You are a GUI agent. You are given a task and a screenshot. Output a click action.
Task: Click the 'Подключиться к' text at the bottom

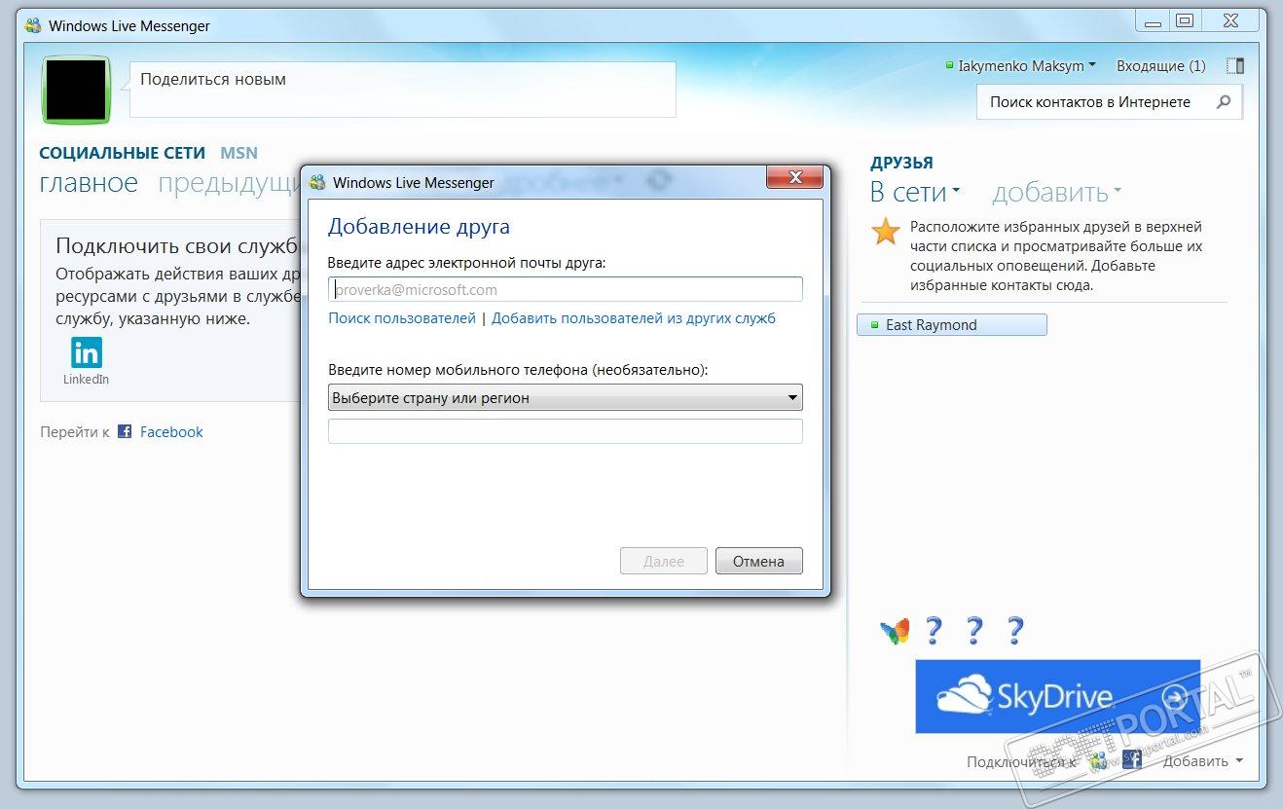[1020, 761]
